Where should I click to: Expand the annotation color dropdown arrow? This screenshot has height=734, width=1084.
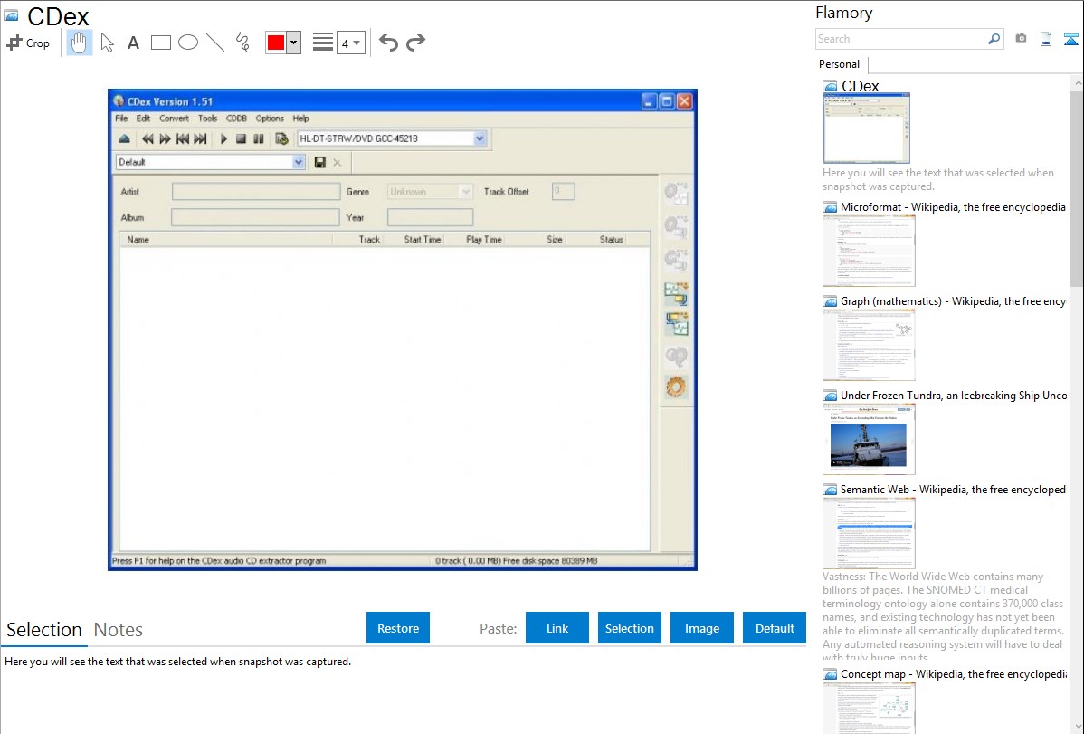pyautogui.click(x=294, y=43)
